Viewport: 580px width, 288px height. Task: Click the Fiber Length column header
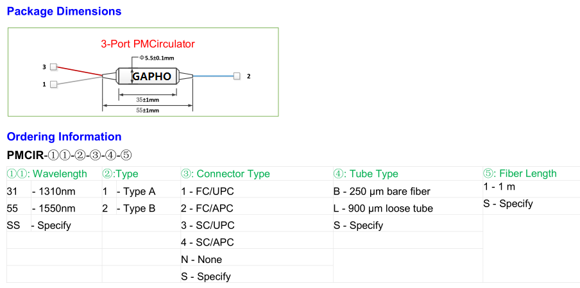point(520,173)
